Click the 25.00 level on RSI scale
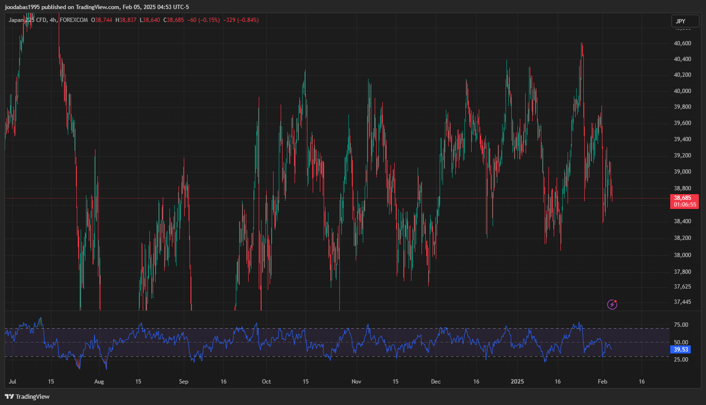This screenshot has height=405, width=706. (x=681, y=360)
